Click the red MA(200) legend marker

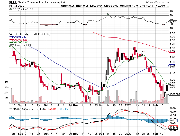click(x=10, y=40)
